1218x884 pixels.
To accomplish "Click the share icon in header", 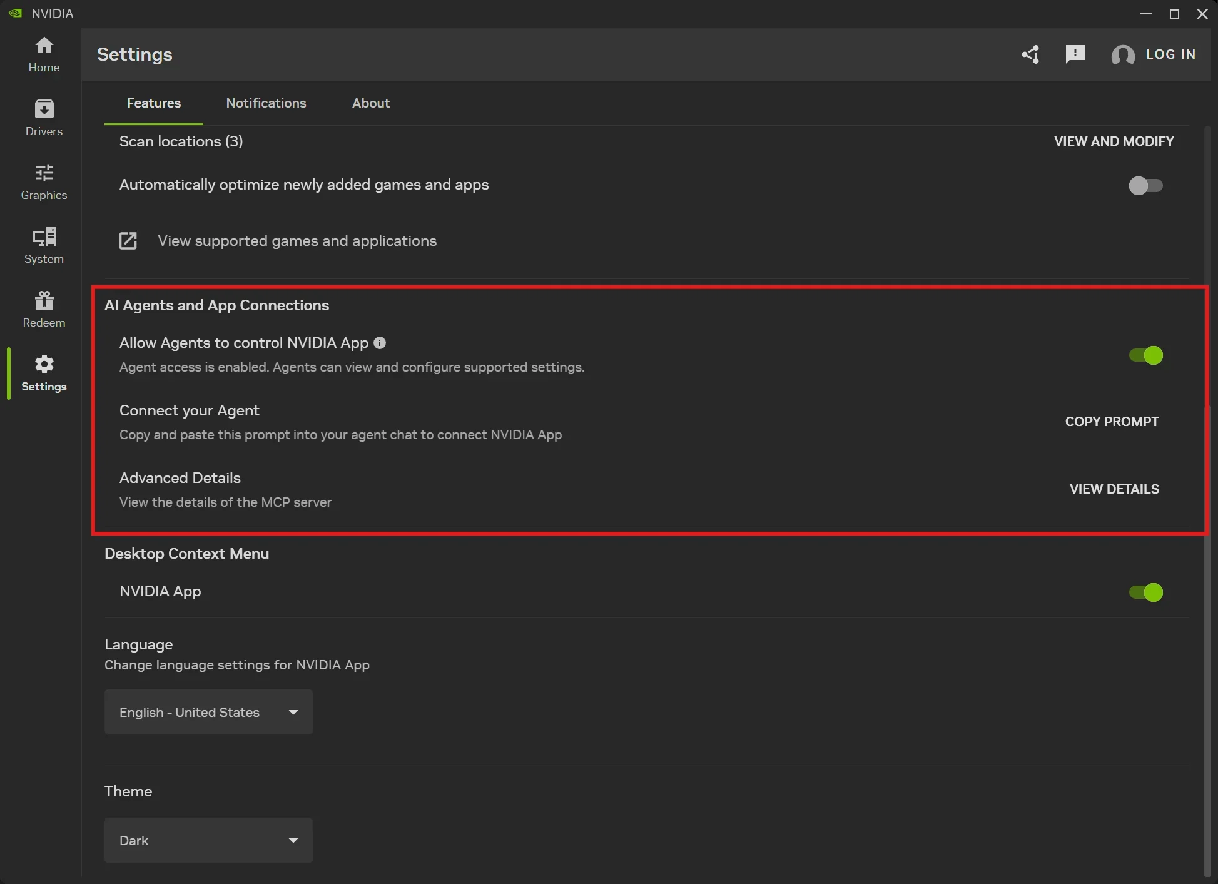I will tap(1030, 54).
